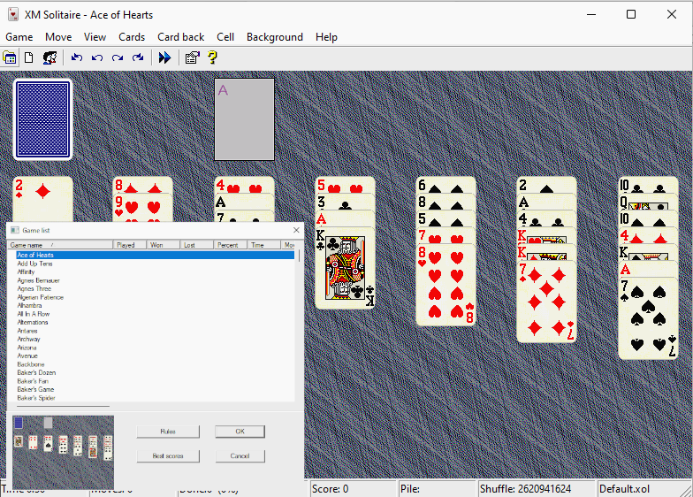Run autoplay with the double-arrow icon
Image resolution: width=693 pixels, height=497 pixels.
coord(164,57)
